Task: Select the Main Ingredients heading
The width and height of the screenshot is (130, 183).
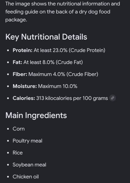Action: pyautogui.click(x=36, y=115)
